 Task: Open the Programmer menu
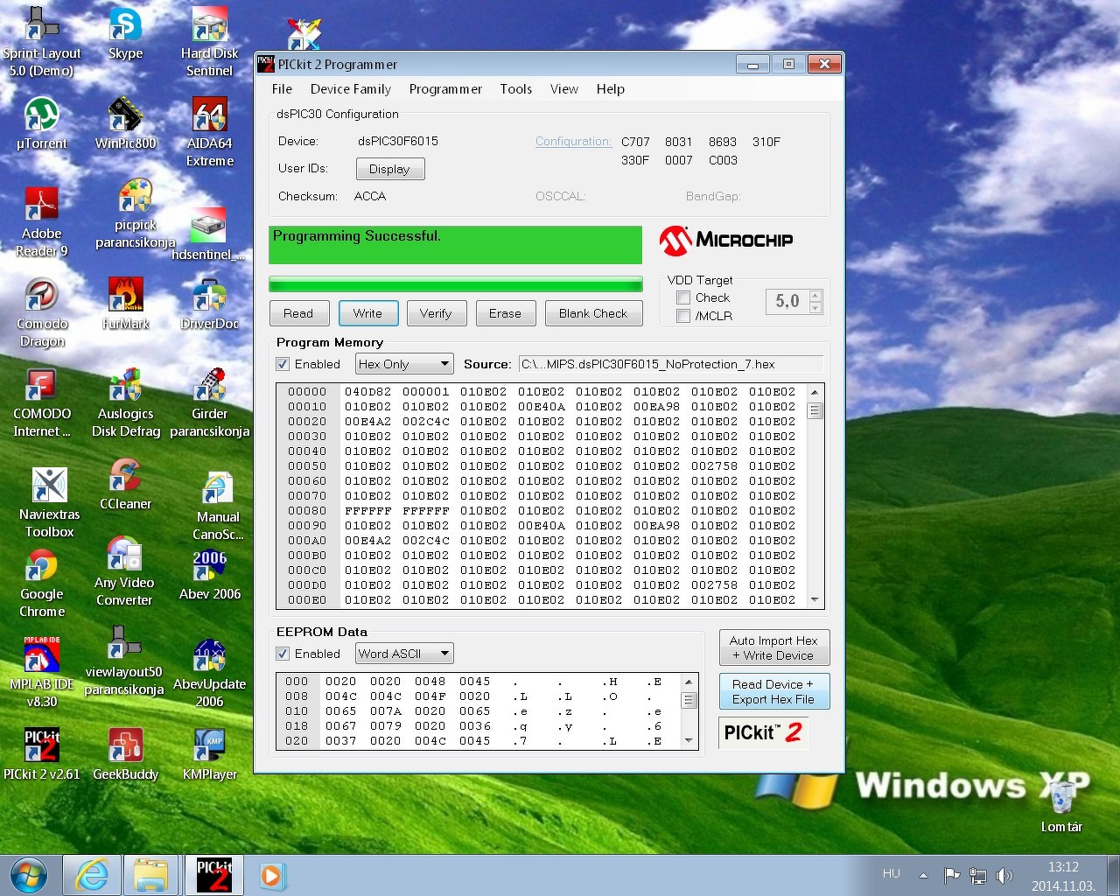445,89
